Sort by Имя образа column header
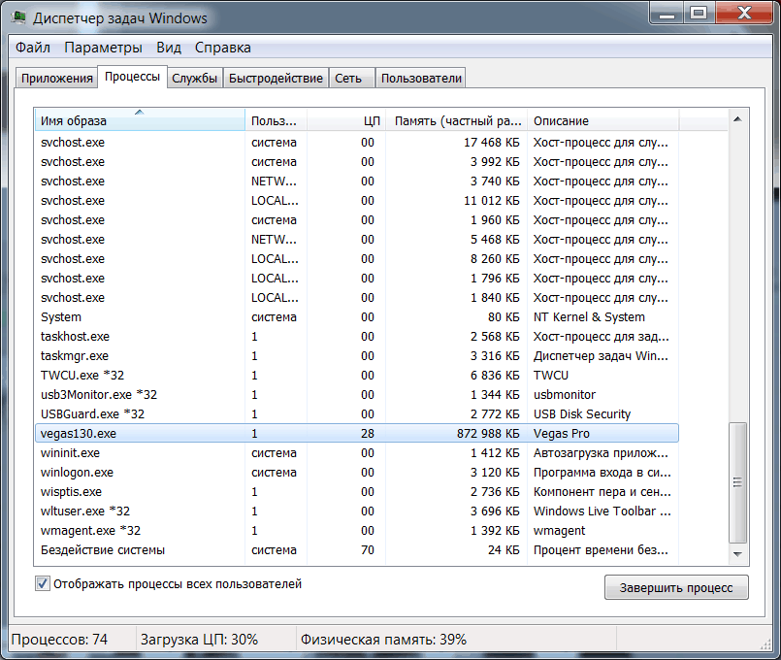Viewport: 781px width, 660px height. [x=140, y=120]
